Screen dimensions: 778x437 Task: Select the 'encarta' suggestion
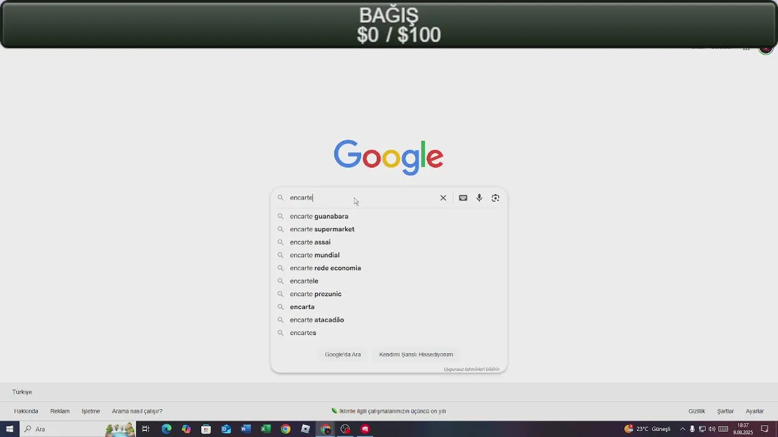389,307
